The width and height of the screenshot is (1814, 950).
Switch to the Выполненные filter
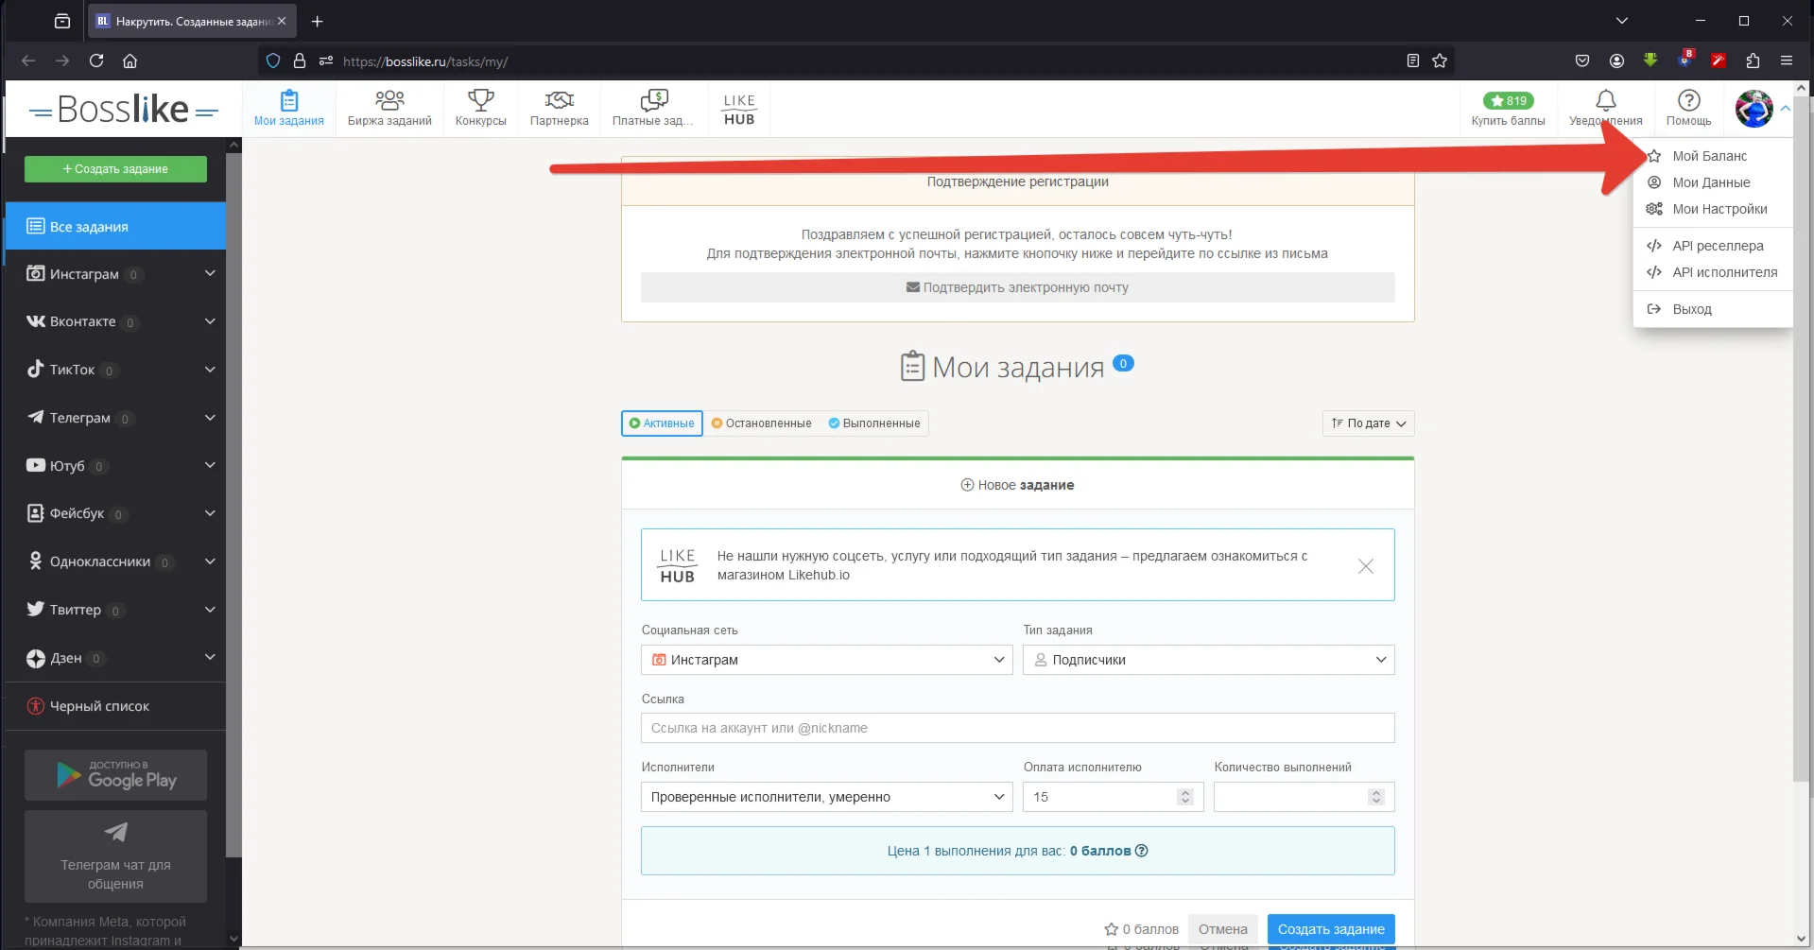point(874,423)
